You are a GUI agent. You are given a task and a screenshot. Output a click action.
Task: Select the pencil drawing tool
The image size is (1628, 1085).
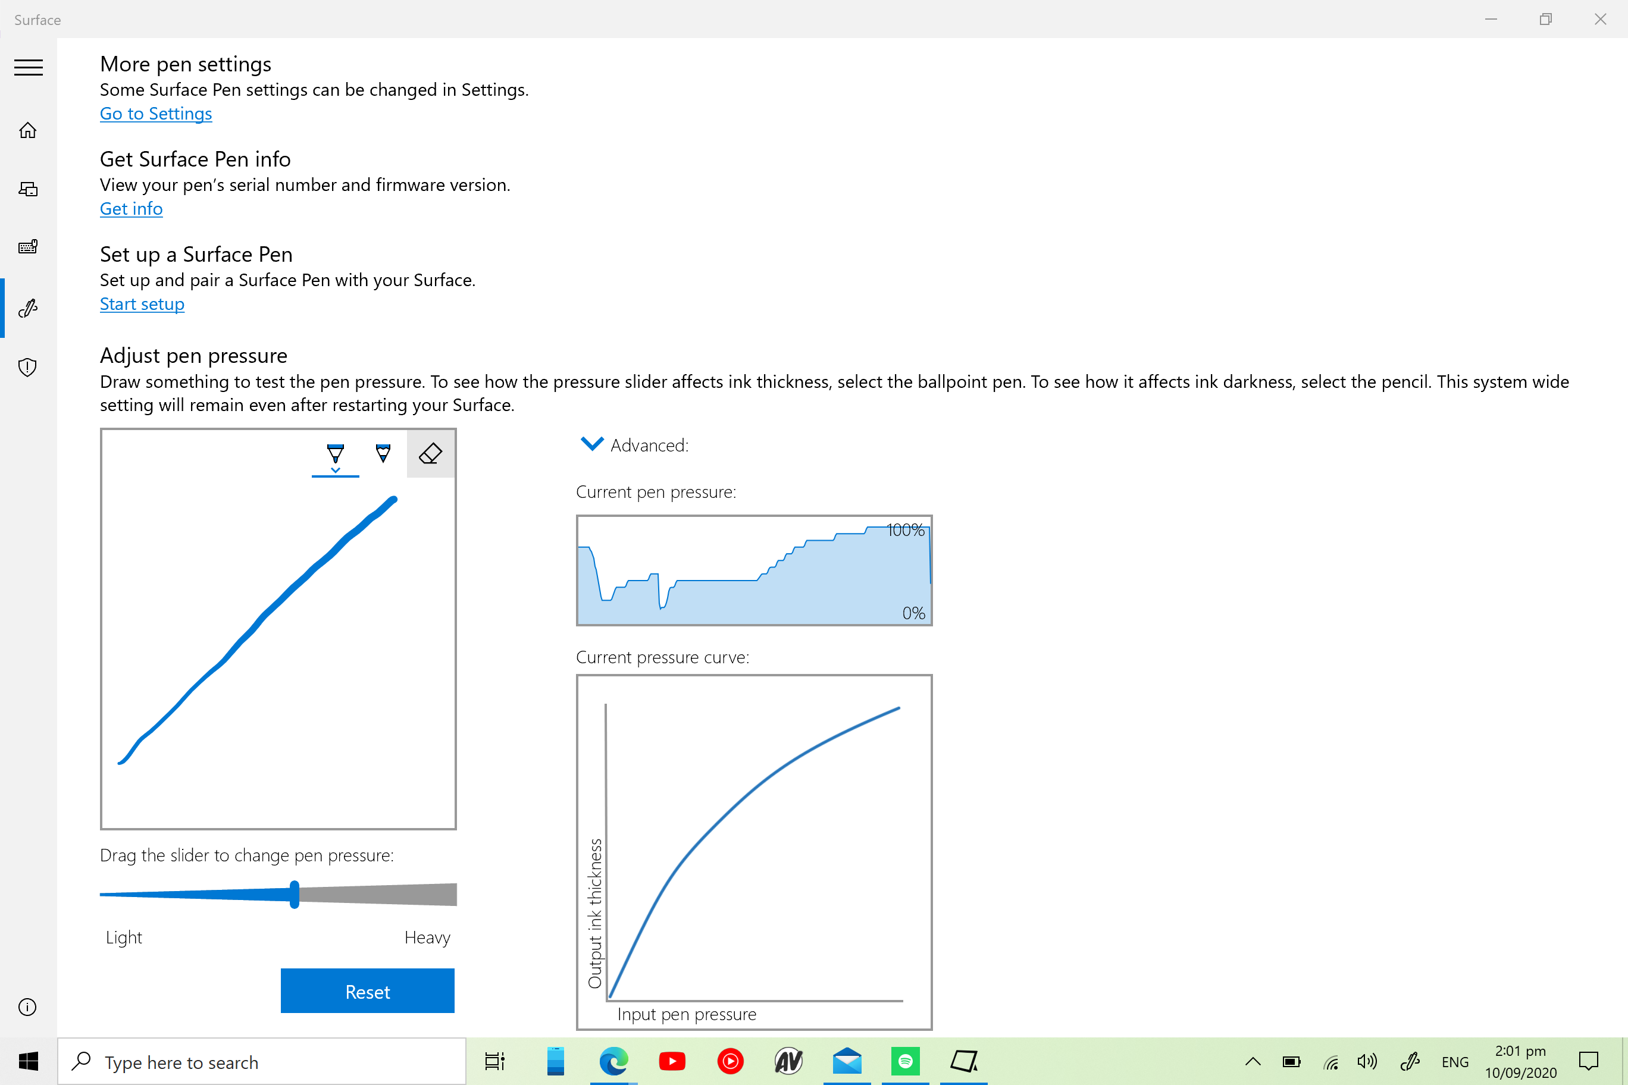pos(383,453)
